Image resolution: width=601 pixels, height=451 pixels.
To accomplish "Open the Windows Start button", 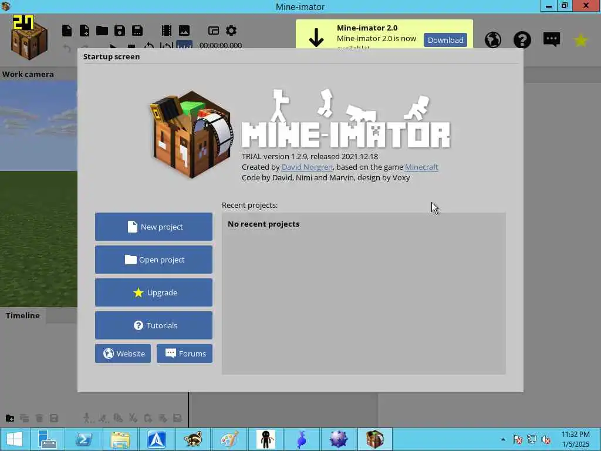I will (14, 439).
